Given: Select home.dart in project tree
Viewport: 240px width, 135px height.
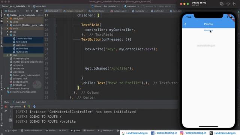Looking at the screenshot, I should tap(21, 42).
